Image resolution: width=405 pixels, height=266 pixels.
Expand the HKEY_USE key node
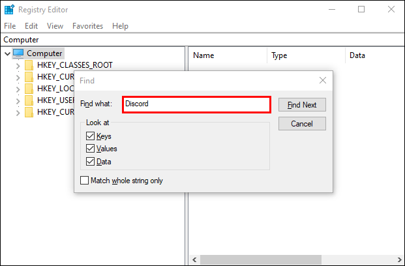(18, 101)
